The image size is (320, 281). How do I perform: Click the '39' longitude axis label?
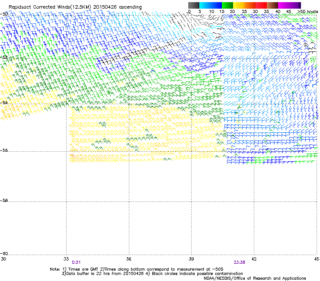point(191,259)
